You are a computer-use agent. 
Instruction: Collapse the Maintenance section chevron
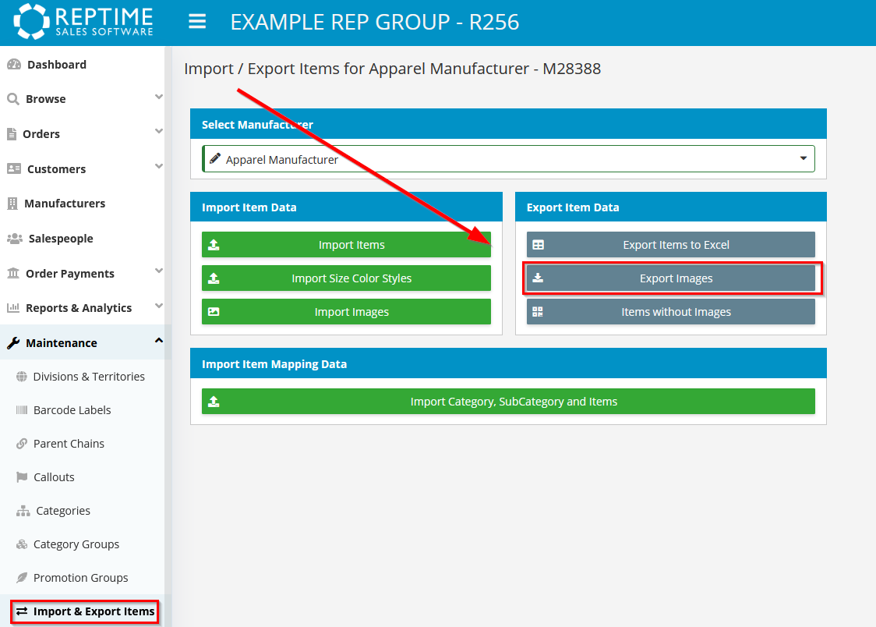pos(159,340)
